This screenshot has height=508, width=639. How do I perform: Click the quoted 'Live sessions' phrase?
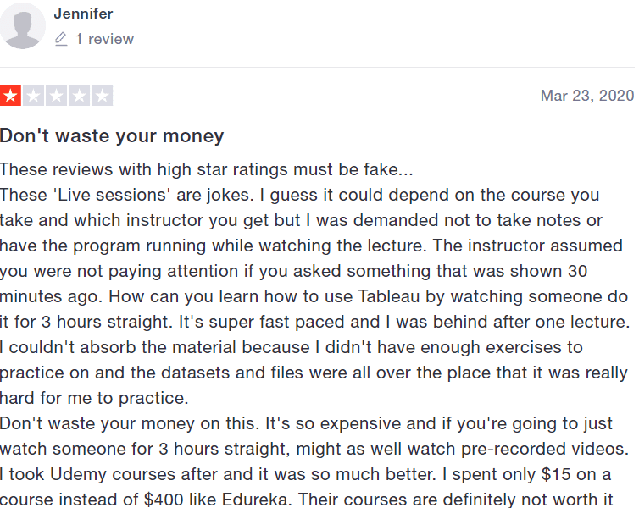click(112, 195)
